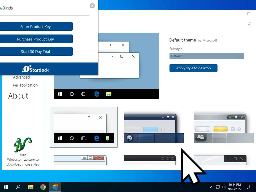Select the Default theme style thumbnail
This screenshot has height=192, width=256.
tap(83, 127)
